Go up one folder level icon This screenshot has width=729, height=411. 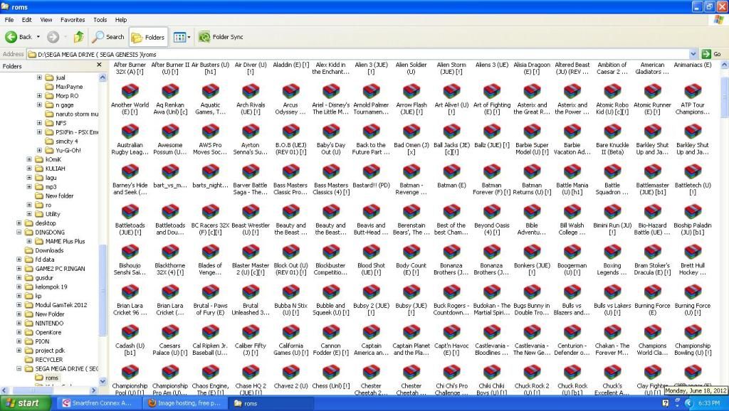coord(79,37)
